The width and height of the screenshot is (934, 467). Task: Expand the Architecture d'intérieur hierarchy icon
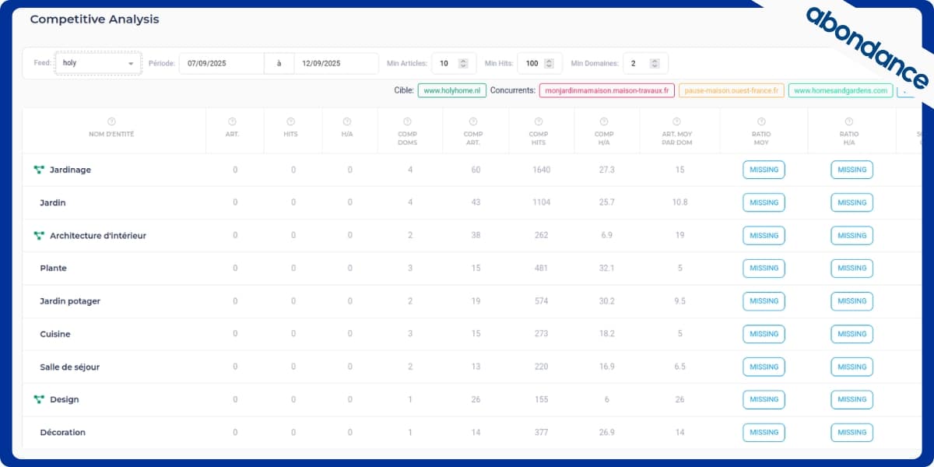[x=39, y=235]
